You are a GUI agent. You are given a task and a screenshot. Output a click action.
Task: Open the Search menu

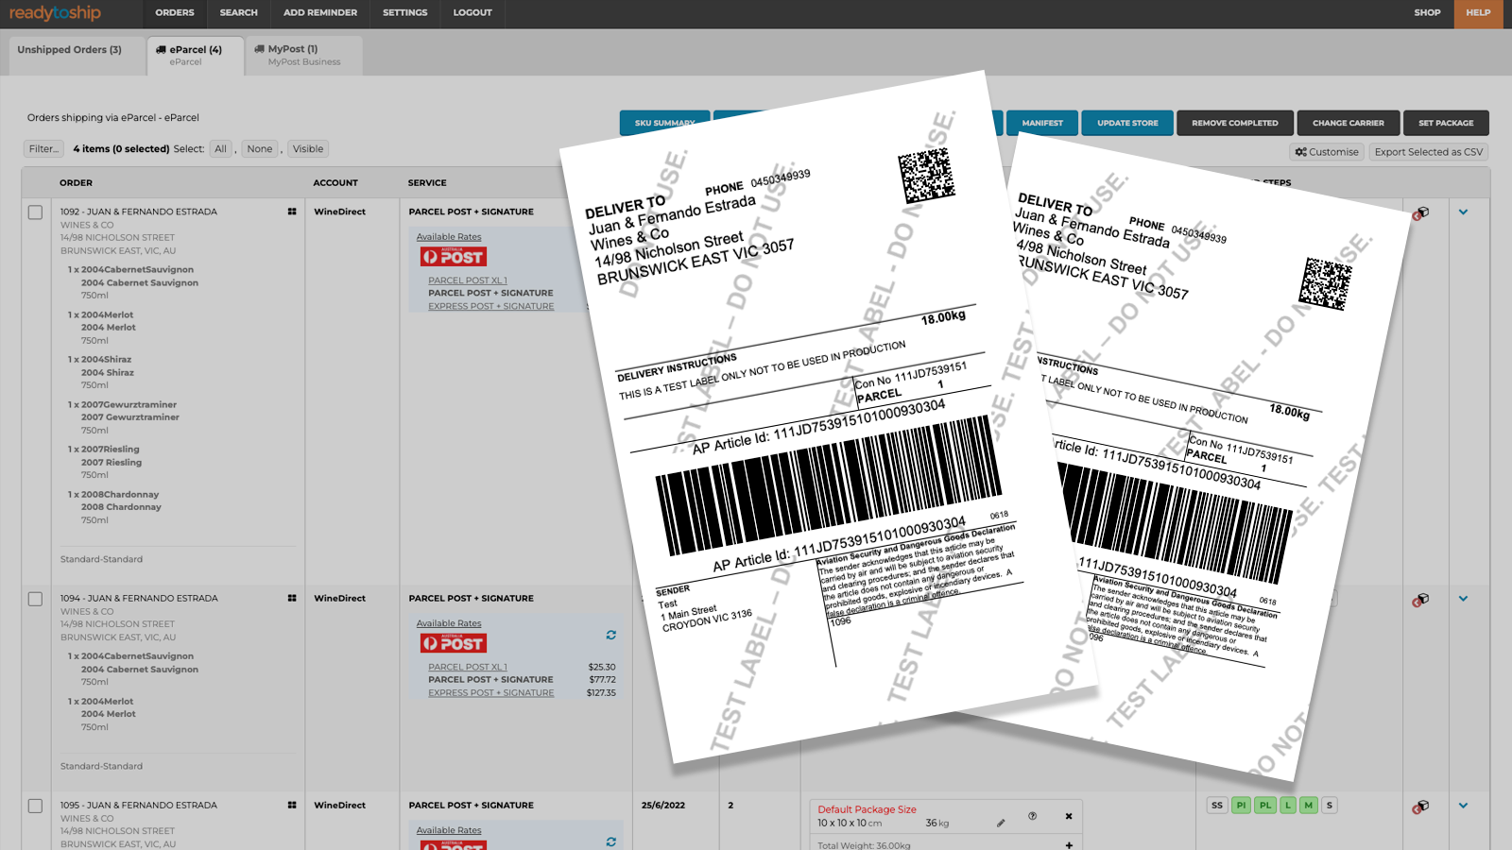tap(238, 13)
